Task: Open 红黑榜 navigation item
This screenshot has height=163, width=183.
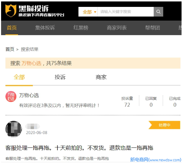Action: 81,28
